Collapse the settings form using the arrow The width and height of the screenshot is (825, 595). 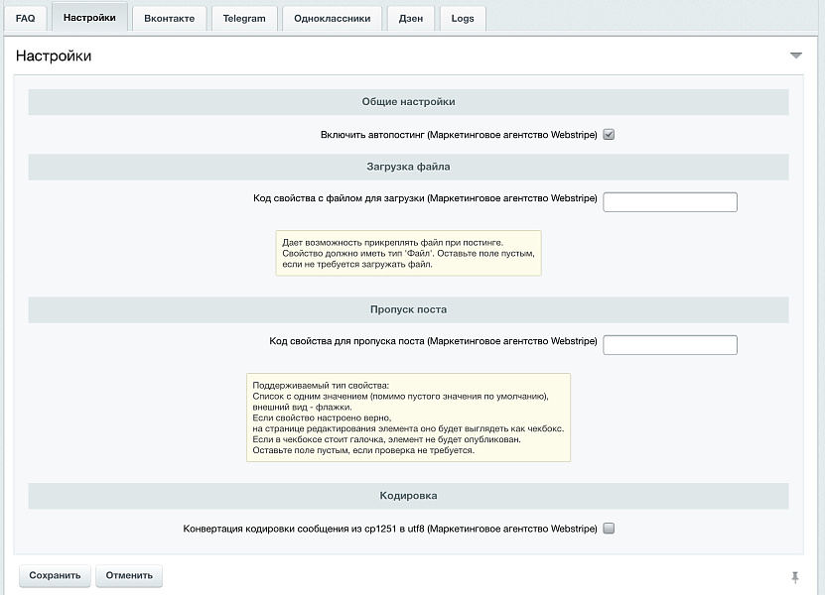pyautogui.click(x=794, y=57)
